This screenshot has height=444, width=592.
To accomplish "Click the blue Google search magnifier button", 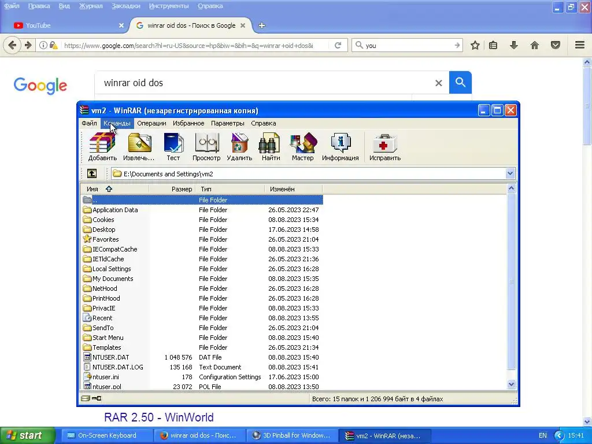I will (x=460, y=82).
